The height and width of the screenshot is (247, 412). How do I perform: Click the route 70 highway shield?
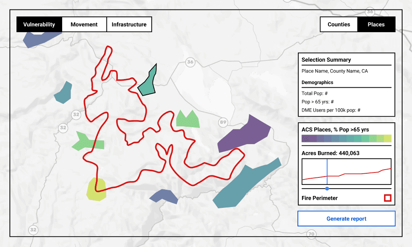[311, 233]
